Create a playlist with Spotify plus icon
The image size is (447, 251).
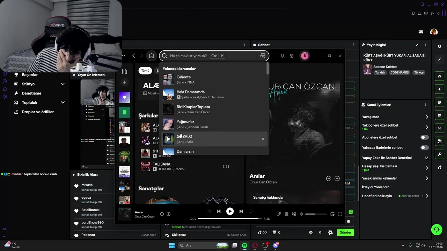124,82
